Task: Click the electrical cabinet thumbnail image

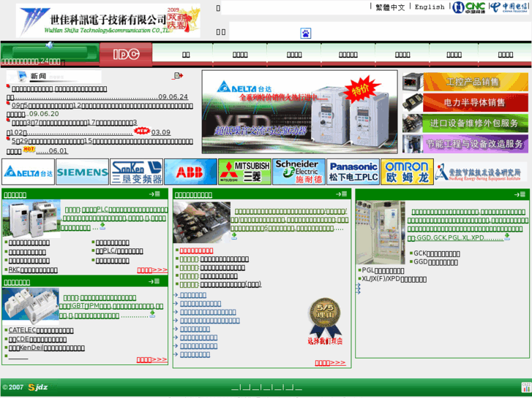Action: click(x=381, y=232)
